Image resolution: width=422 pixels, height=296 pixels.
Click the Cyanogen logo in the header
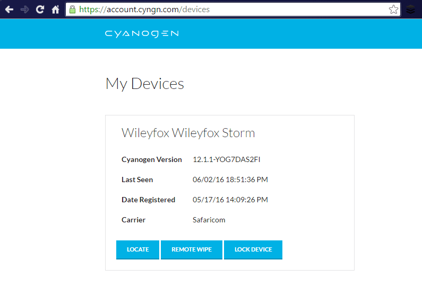[142, 34]
